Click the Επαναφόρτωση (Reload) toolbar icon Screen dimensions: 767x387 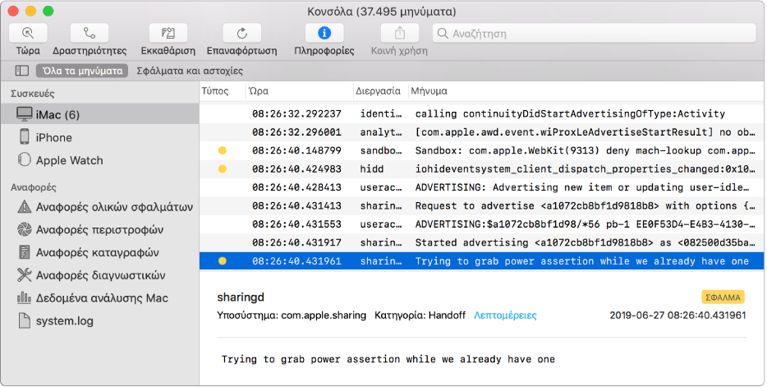pyautogui.click(x=241, y=33)
